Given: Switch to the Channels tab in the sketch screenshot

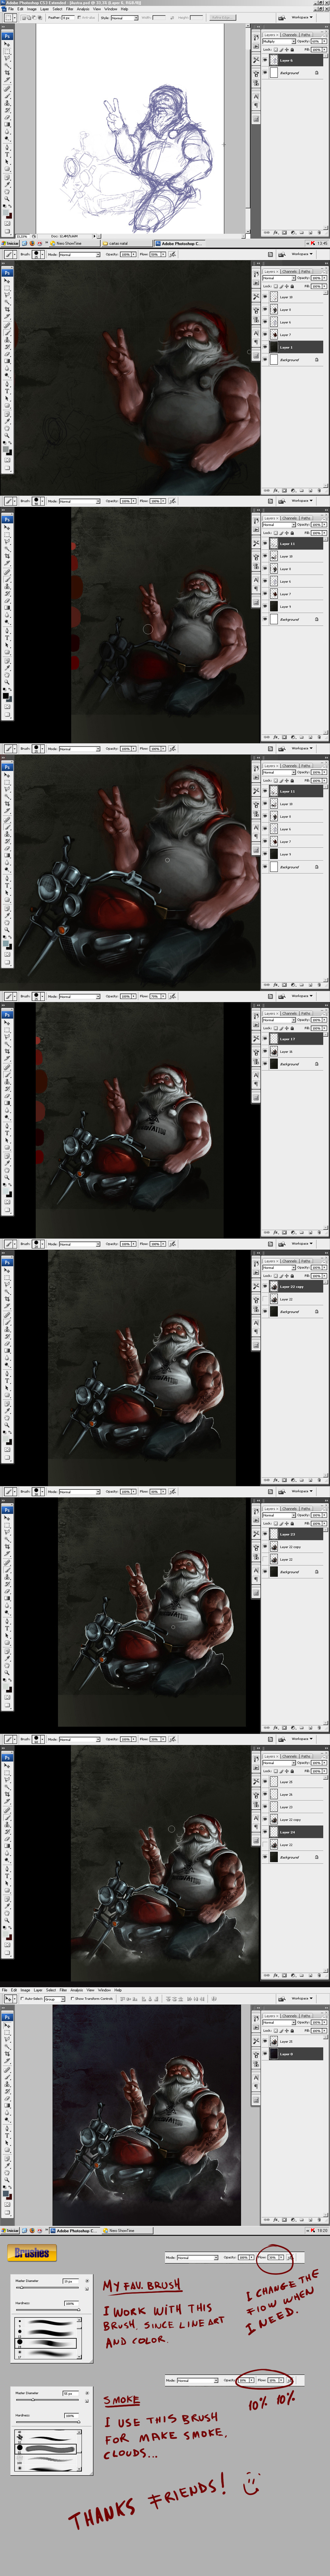Looking at the screenshot, I should (x=290, y=35).
